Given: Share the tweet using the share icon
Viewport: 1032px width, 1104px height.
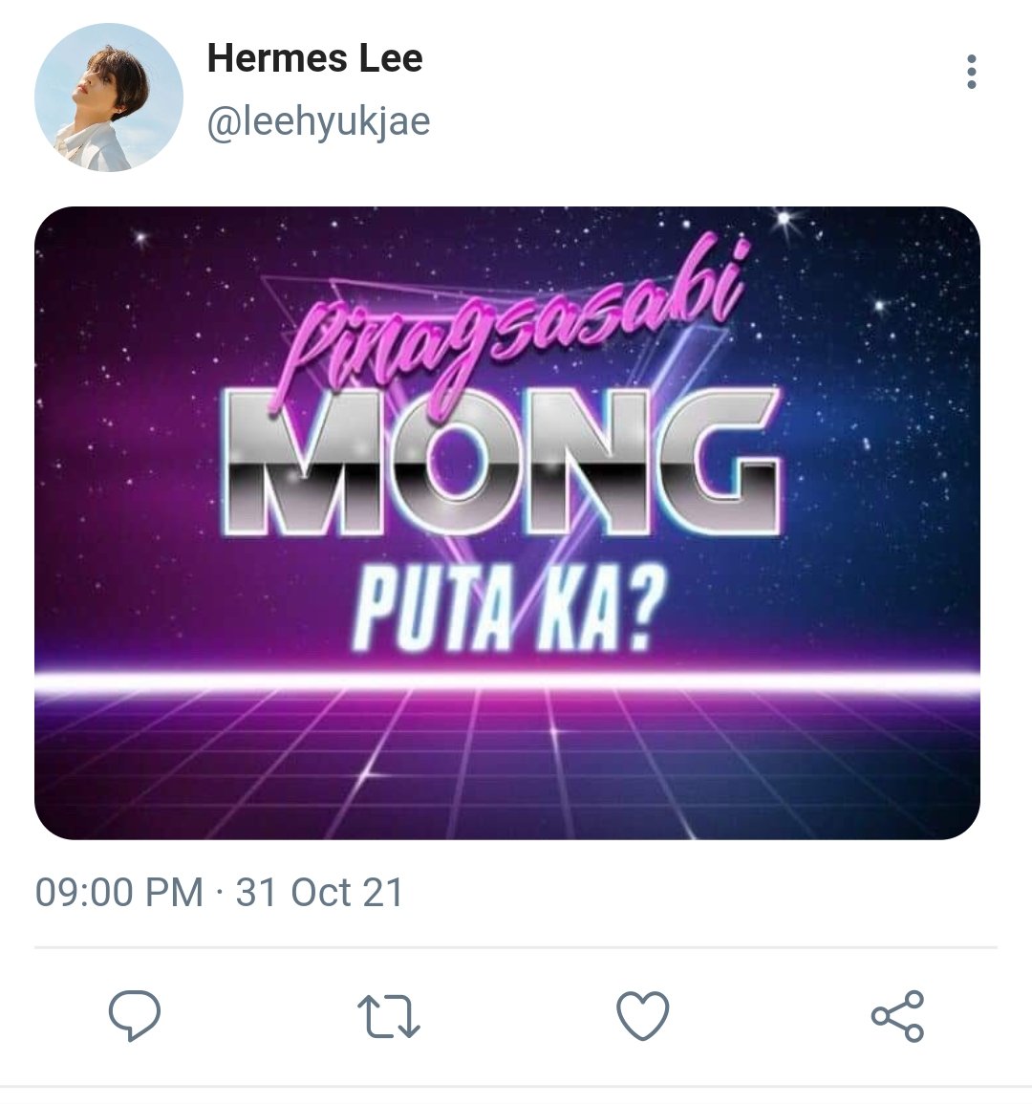Looking at the screenshot, I should (897, 1015).
